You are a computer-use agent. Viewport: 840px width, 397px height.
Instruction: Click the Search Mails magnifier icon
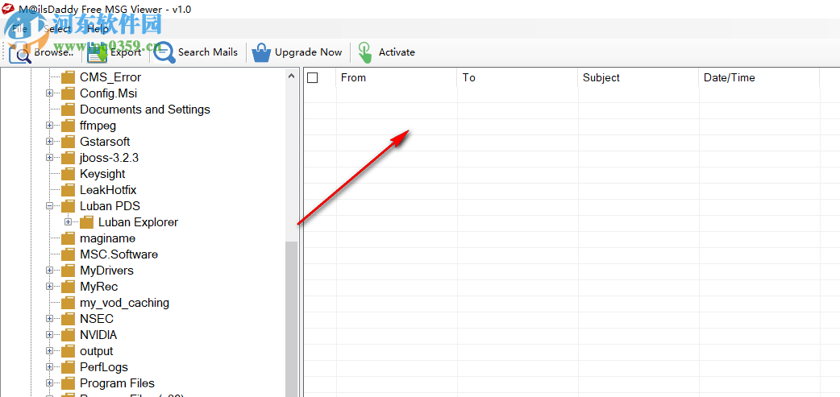[164, 52]
